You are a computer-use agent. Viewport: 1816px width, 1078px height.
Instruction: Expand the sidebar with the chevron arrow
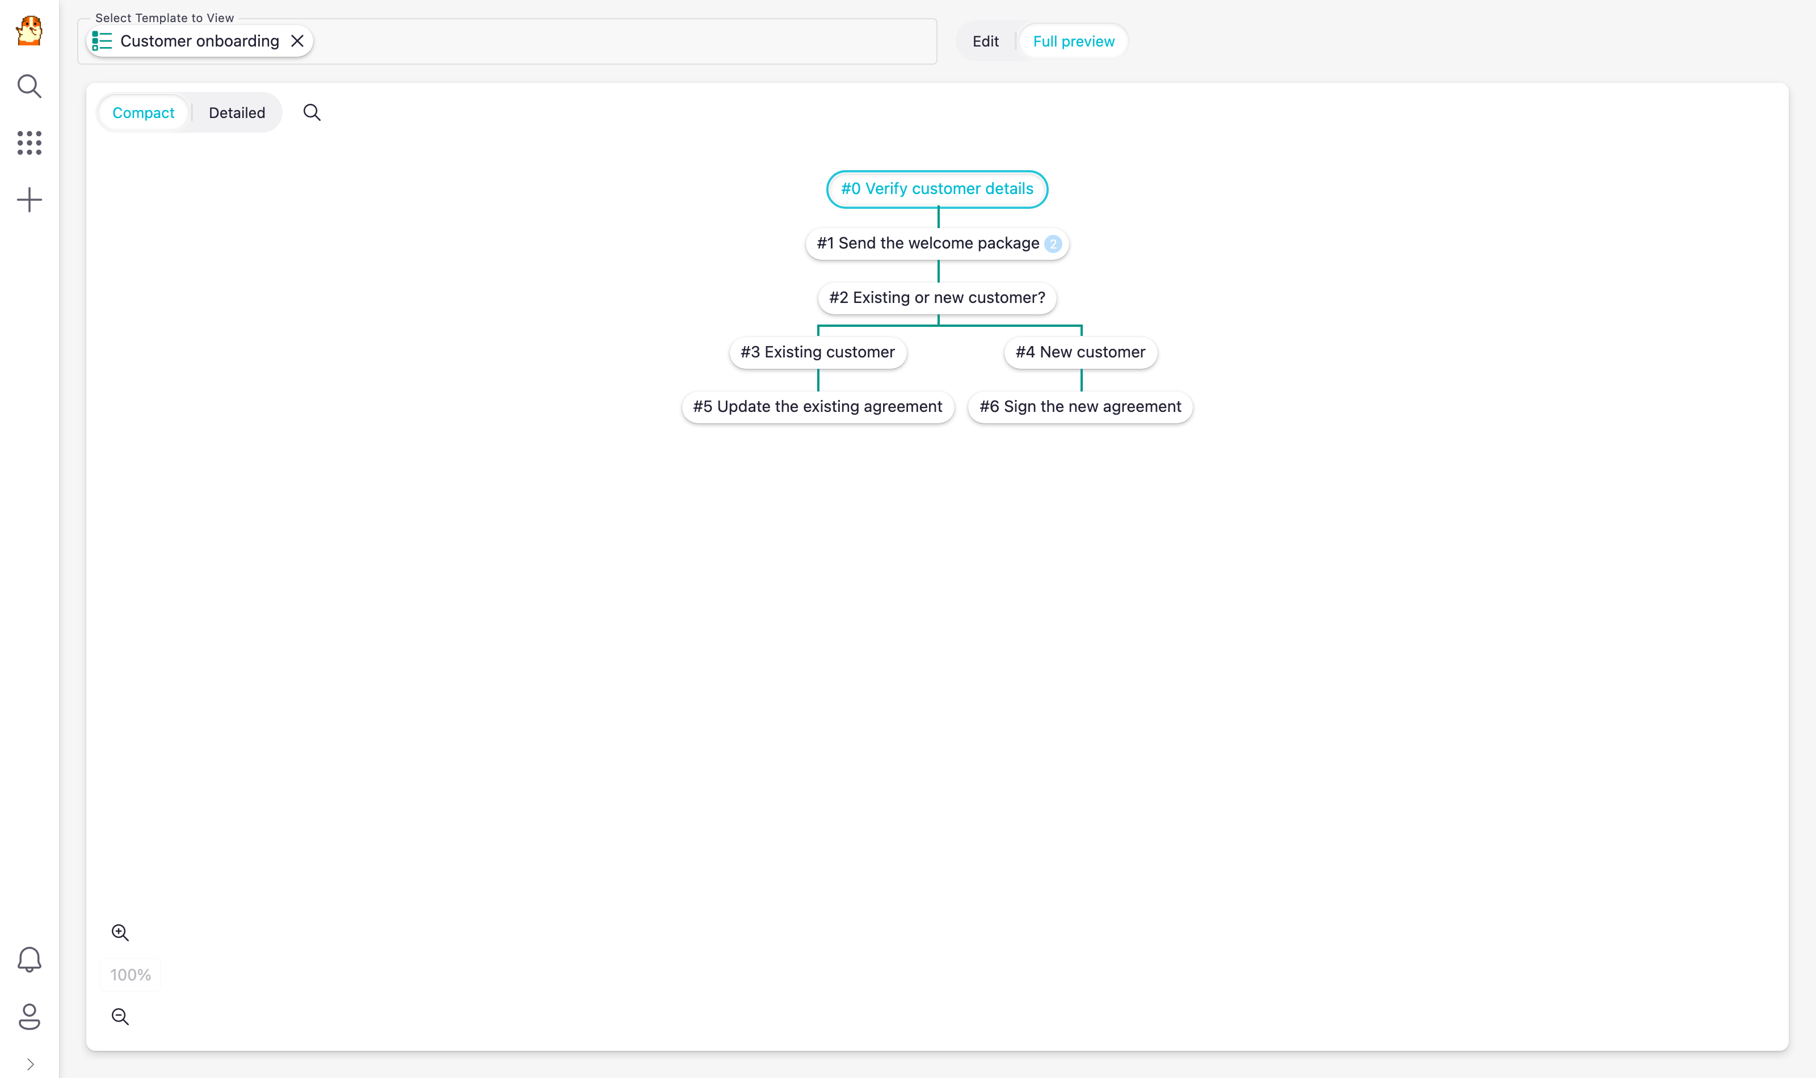click(x=31, y=1064)
